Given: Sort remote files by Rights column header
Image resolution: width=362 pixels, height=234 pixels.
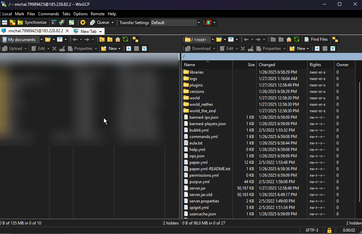Looking at the screenshot, I should (321, 65).
